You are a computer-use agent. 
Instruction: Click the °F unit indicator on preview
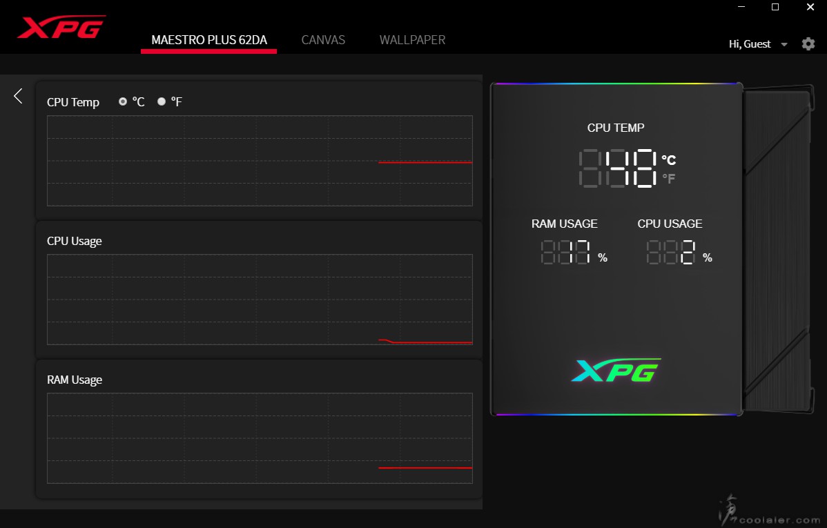coord(669,179)
